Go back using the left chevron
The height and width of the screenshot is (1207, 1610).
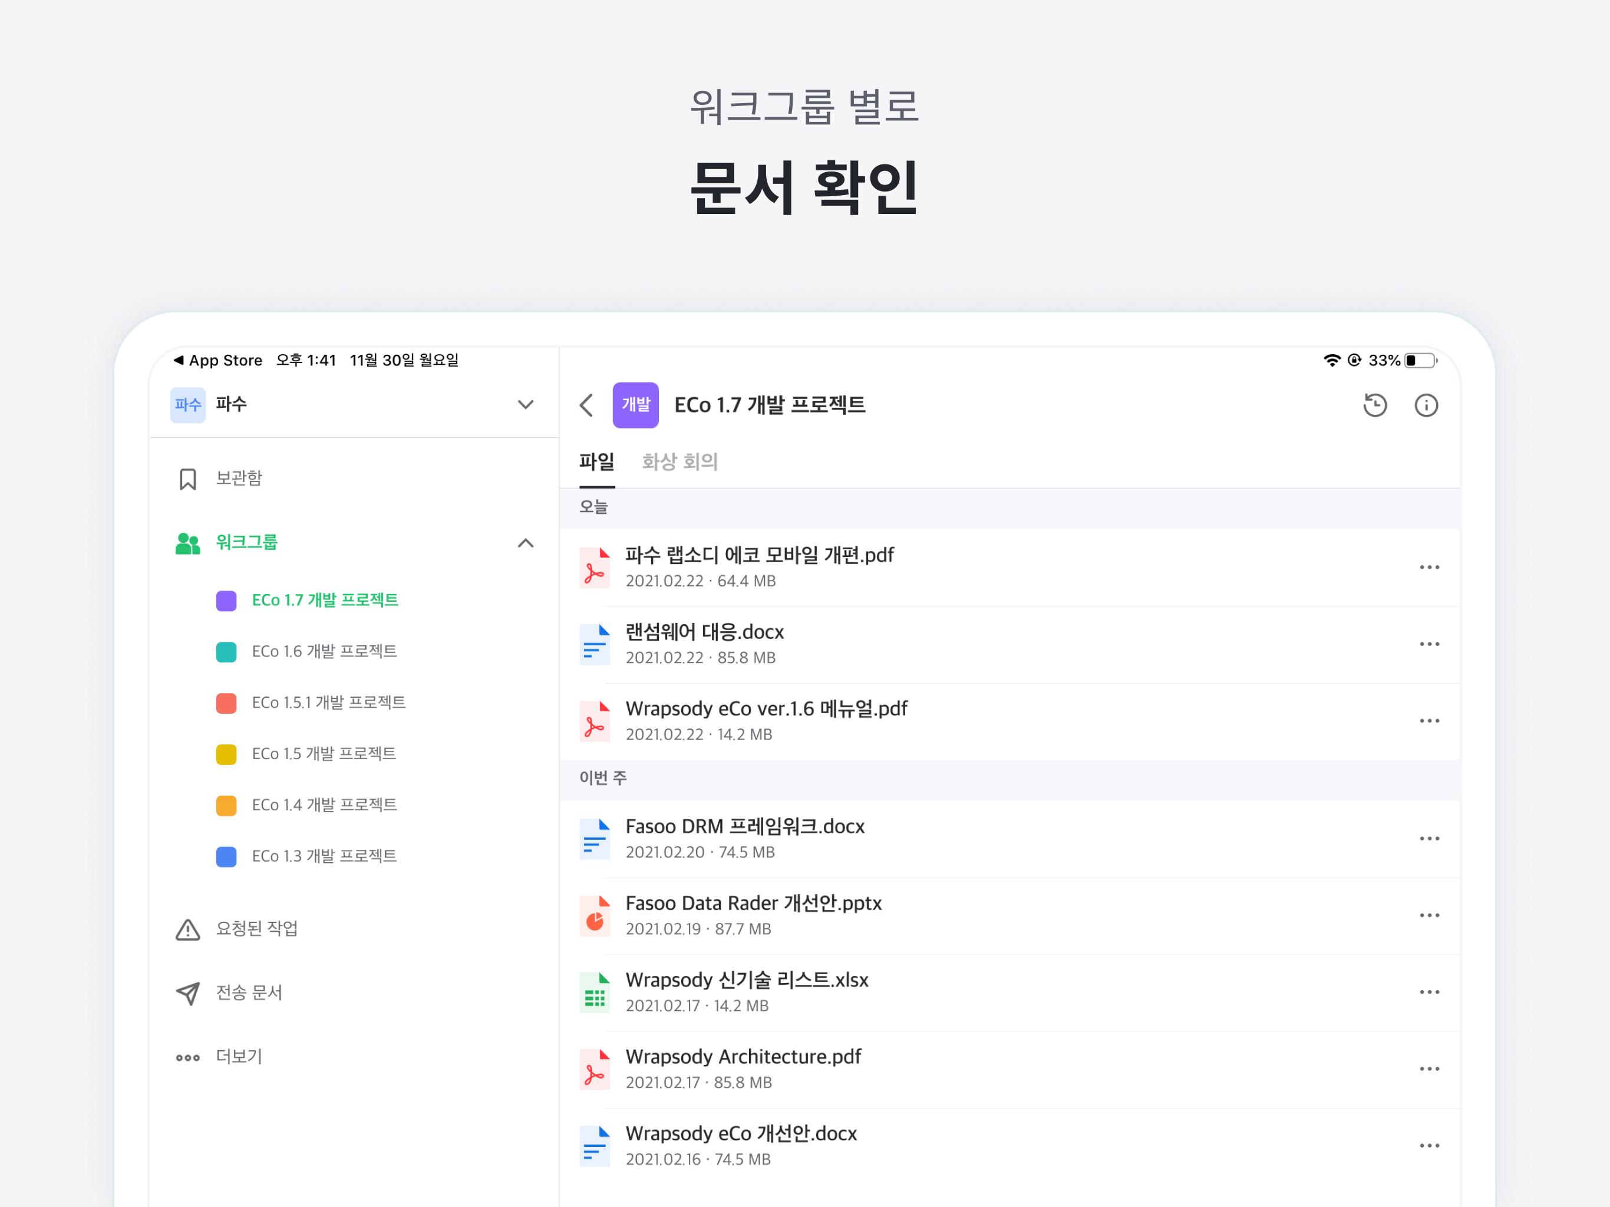coord(586,405)
